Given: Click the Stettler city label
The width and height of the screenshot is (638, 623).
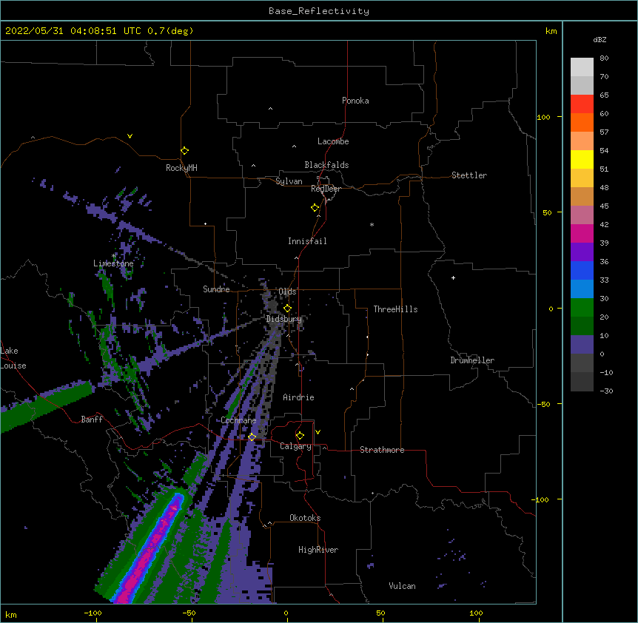Looking at the screenshot, I should tap(469, 175).
